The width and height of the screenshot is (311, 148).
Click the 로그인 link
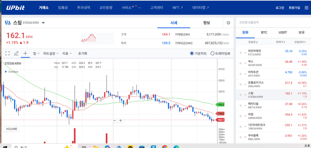pyautogui.click(x=280, y=8)
